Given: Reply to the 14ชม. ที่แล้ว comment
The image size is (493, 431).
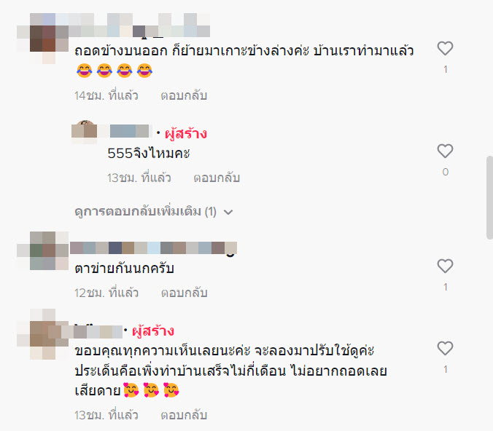Looking at the screenshot, I should (x=184, y=95).
